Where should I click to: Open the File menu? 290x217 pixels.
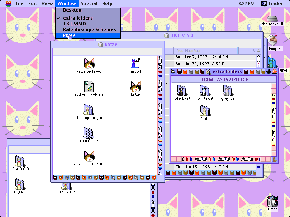(20, 3)
